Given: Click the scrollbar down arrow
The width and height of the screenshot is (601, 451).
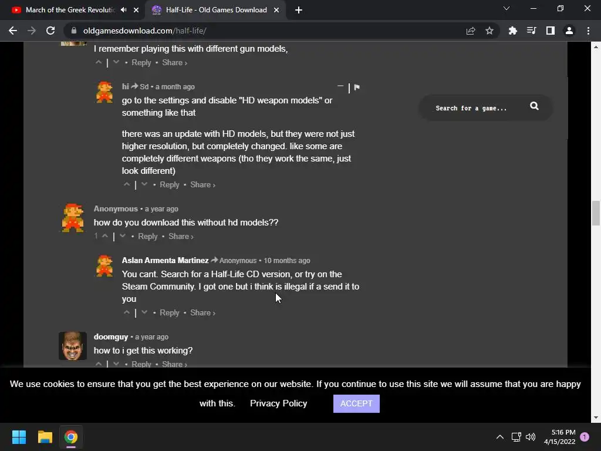Looking at the screenshot, I should (x=596, y=418).
